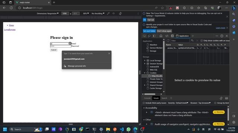The height and width of the screenshot is (133, 238).
Task: Open the 80% zoom dropdown
Action: pyautogui.click(x=86, y=13)
